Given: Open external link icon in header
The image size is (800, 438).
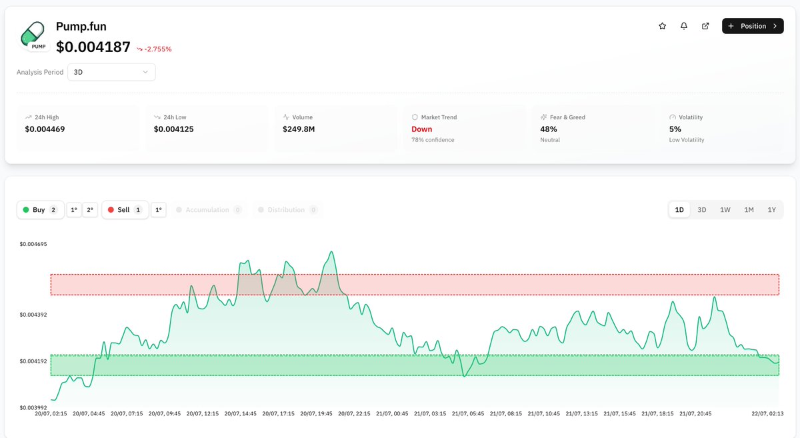Looking at the screenshot, I should coord(705,26).
